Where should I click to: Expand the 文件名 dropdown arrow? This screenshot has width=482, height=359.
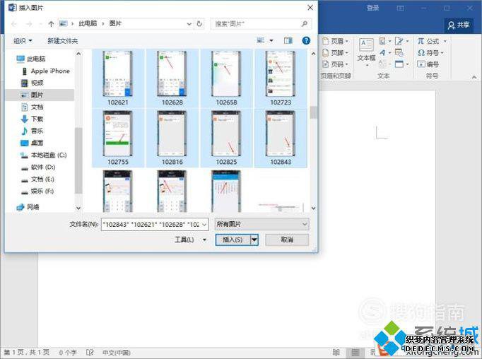coord(204,225)
